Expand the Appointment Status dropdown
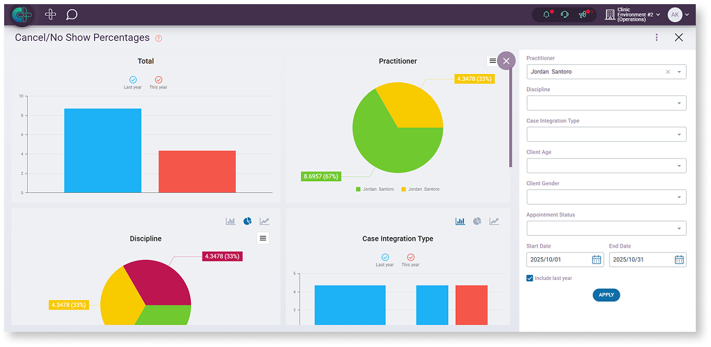711x347 pixels. pyautogui.click(x=679, y=228)
